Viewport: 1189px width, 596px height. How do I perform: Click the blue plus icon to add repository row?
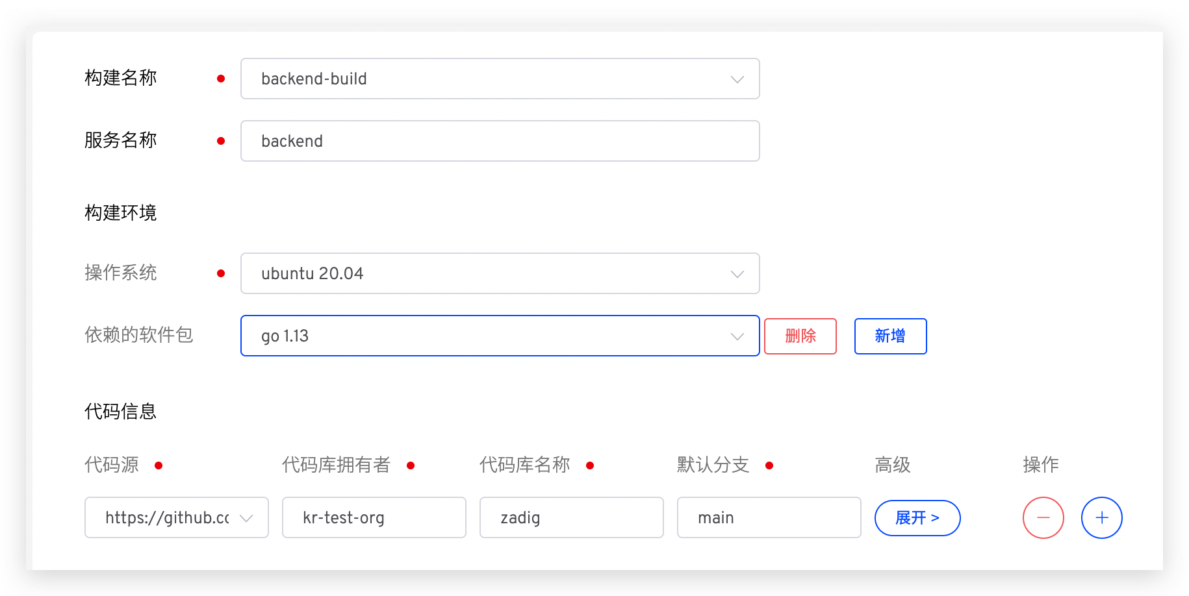tap(1101, 517)
